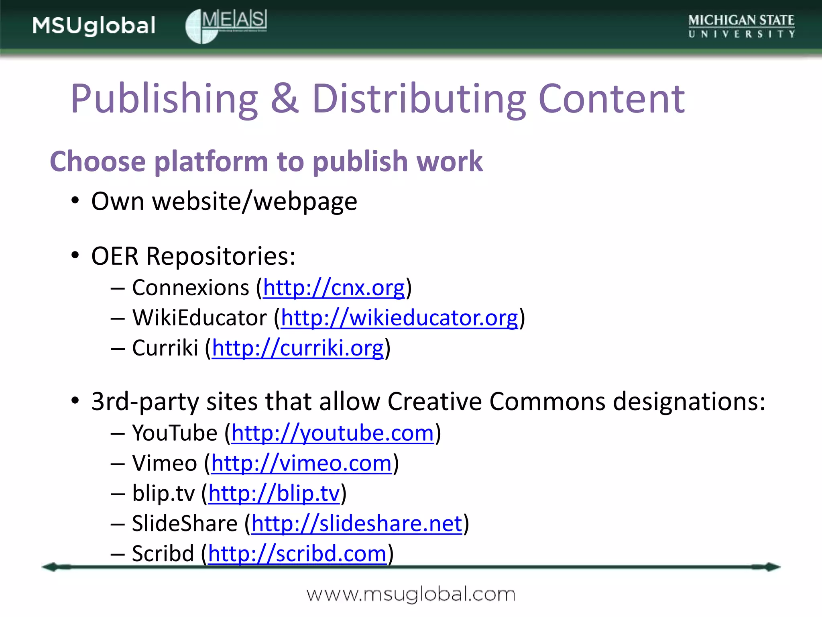Open the http://slideshare.net link
822x617 pixels.
point(357,524)
